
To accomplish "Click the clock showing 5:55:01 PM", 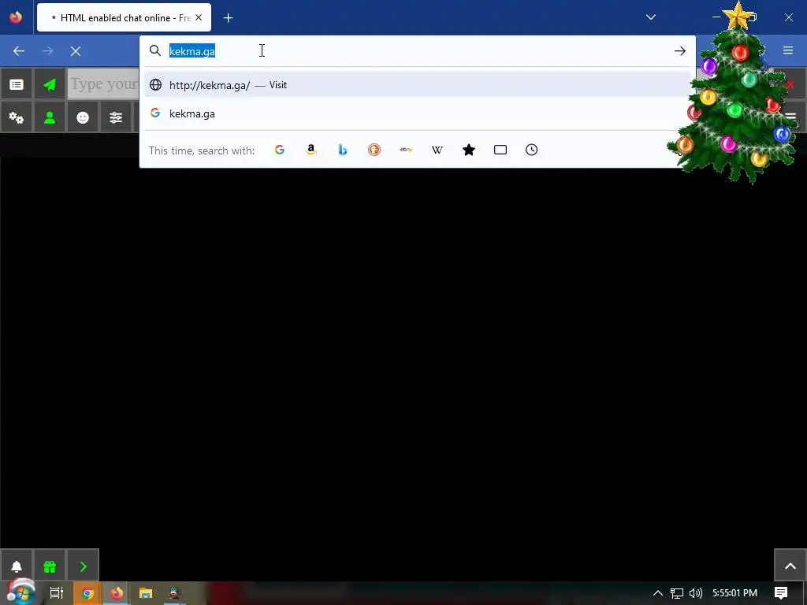I will 734,593.
